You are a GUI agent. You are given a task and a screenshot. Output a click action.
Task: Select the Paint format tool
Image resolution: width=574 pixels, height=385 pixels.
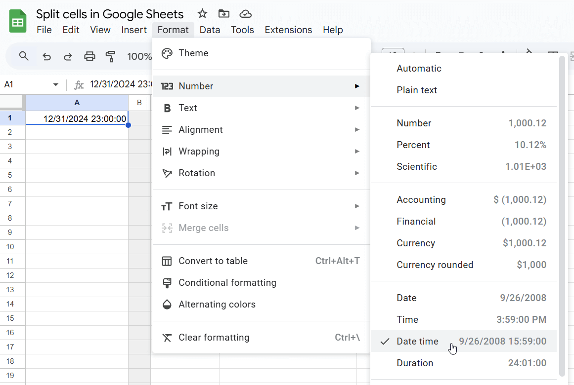click(x=111, y=56)
